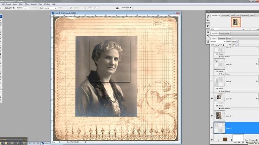Click the Lock image pixels brush icon
The image size is (259, 145).
(x=219, y=45)
